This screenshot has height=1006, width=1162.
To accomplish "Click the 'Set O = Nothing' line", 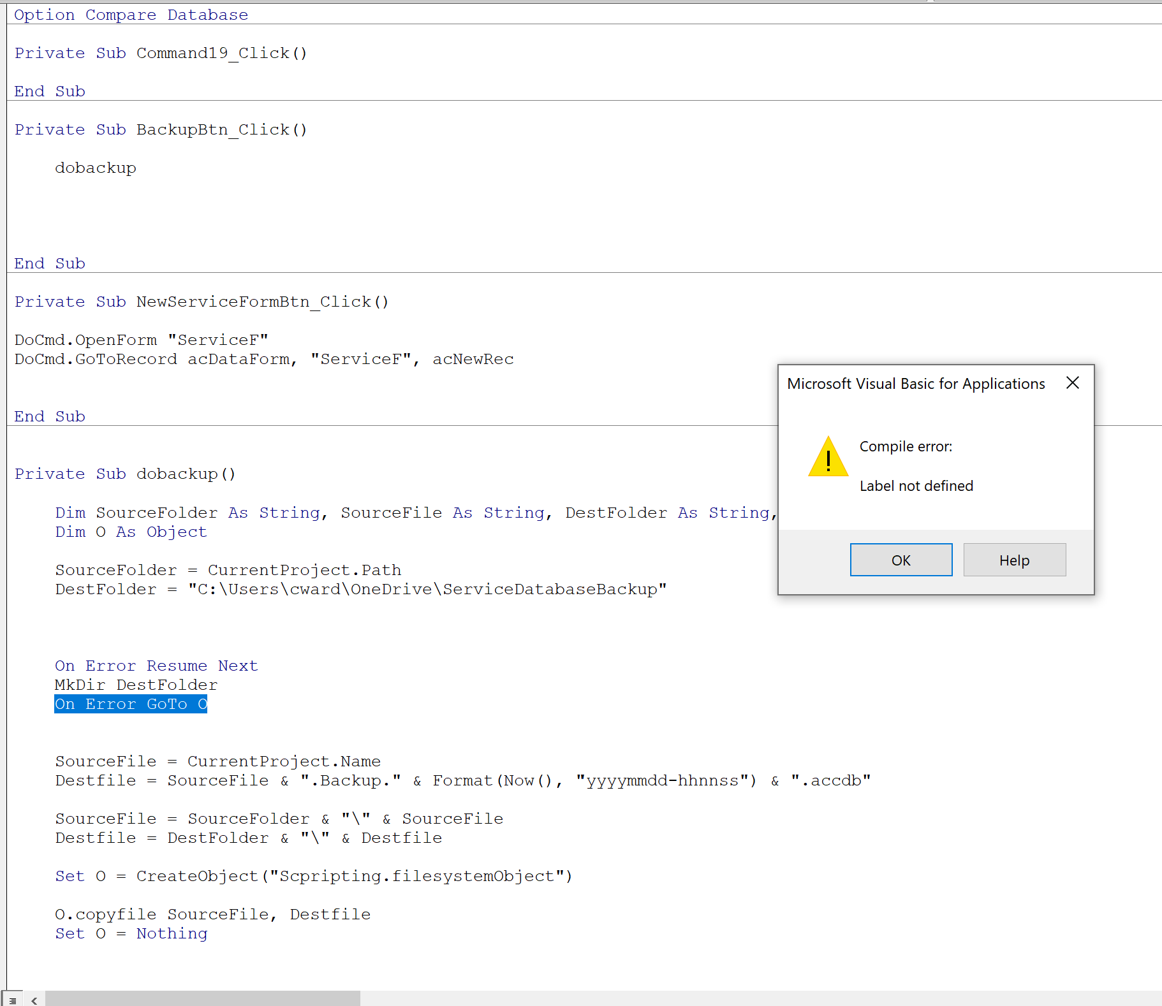I will tap(131, 933).
